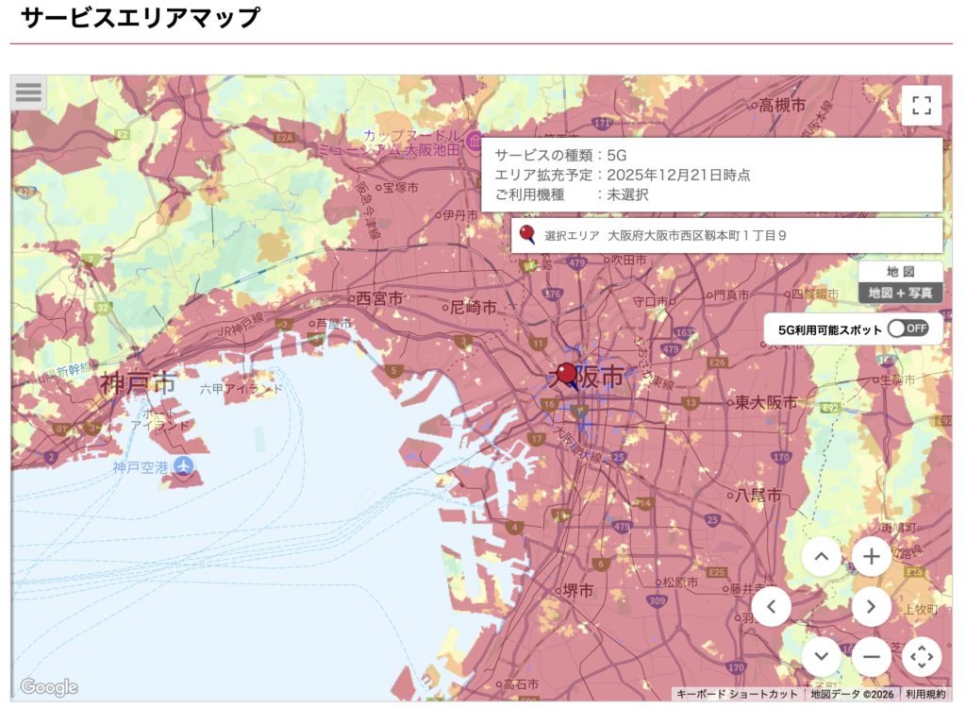Open 利用規約 terms link
This screenshot has width=966, height=708.
click(x=925, y=694)
